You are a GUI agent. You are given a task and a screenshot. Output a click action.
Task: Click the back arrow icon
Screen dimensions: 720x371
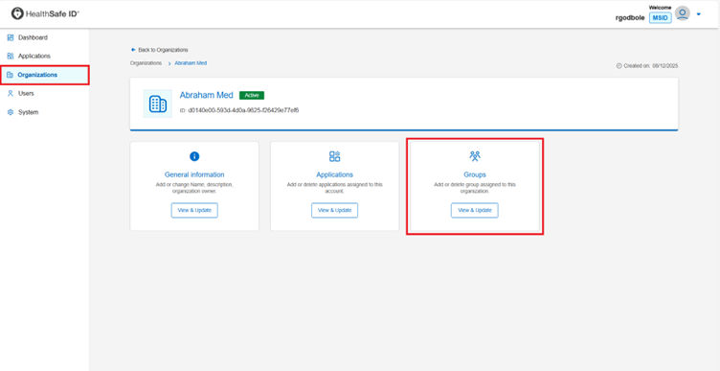click(x=133, y=50)
